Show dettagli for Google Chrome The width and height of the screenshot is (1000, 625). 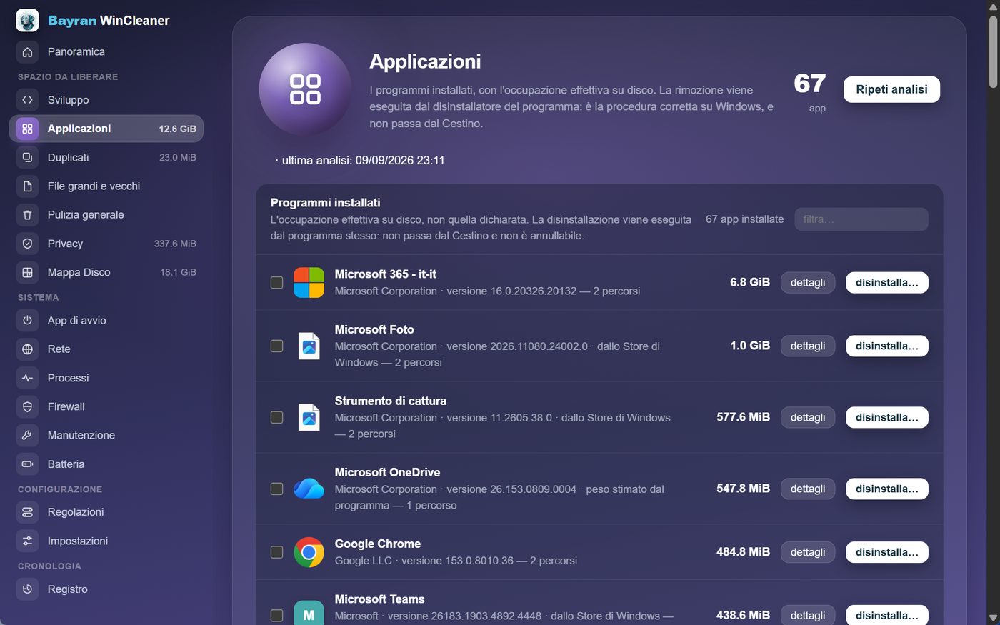(808, 552)
